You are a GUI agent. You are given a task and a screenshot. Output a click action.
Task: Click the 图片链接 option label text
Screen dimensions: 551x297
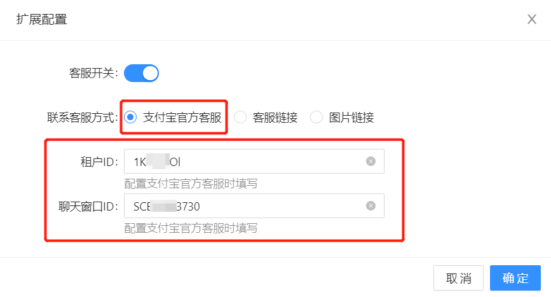(351, 118)
